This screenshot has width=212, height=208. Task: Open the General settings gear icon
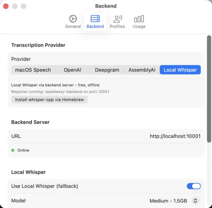click(73, 19)
